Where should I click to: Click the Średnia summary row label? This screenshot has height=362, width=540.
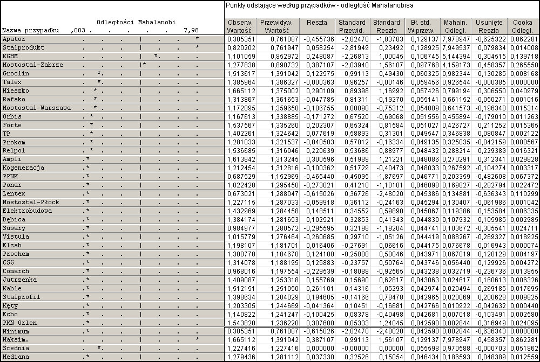click(16, 348)
